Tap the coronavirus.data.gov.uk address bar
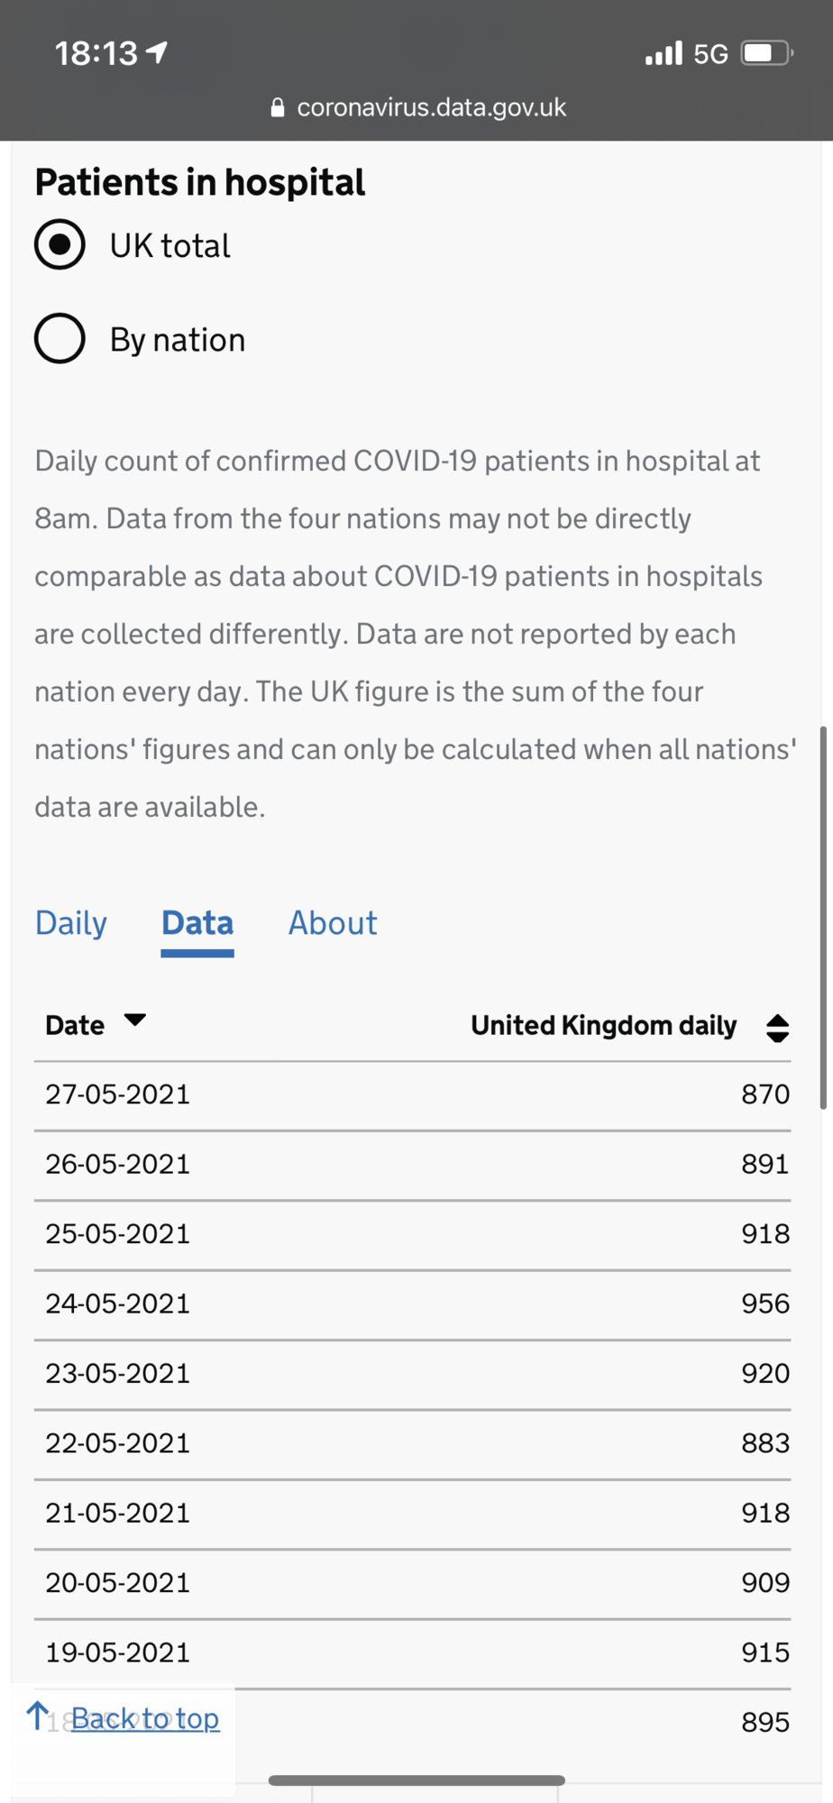The width and height of the screenshot is (833, 1803). tap(418, 107)
